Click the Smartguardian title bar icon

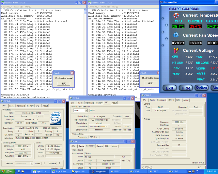point(161,2)
